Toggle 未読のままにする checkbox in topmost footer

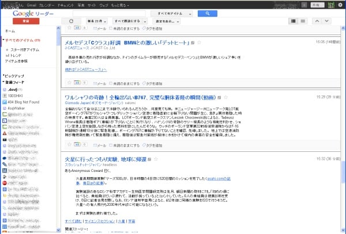[111, 28]
